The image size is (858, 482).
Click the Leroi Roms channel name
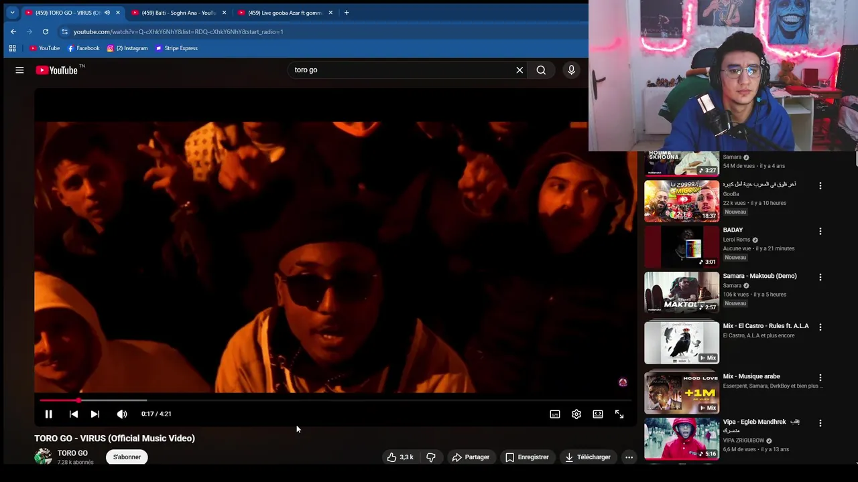click(736, 240)
